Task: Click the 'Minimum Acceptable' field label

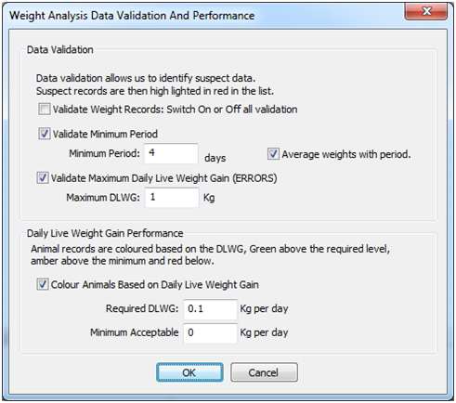Action: click(135, 332)
